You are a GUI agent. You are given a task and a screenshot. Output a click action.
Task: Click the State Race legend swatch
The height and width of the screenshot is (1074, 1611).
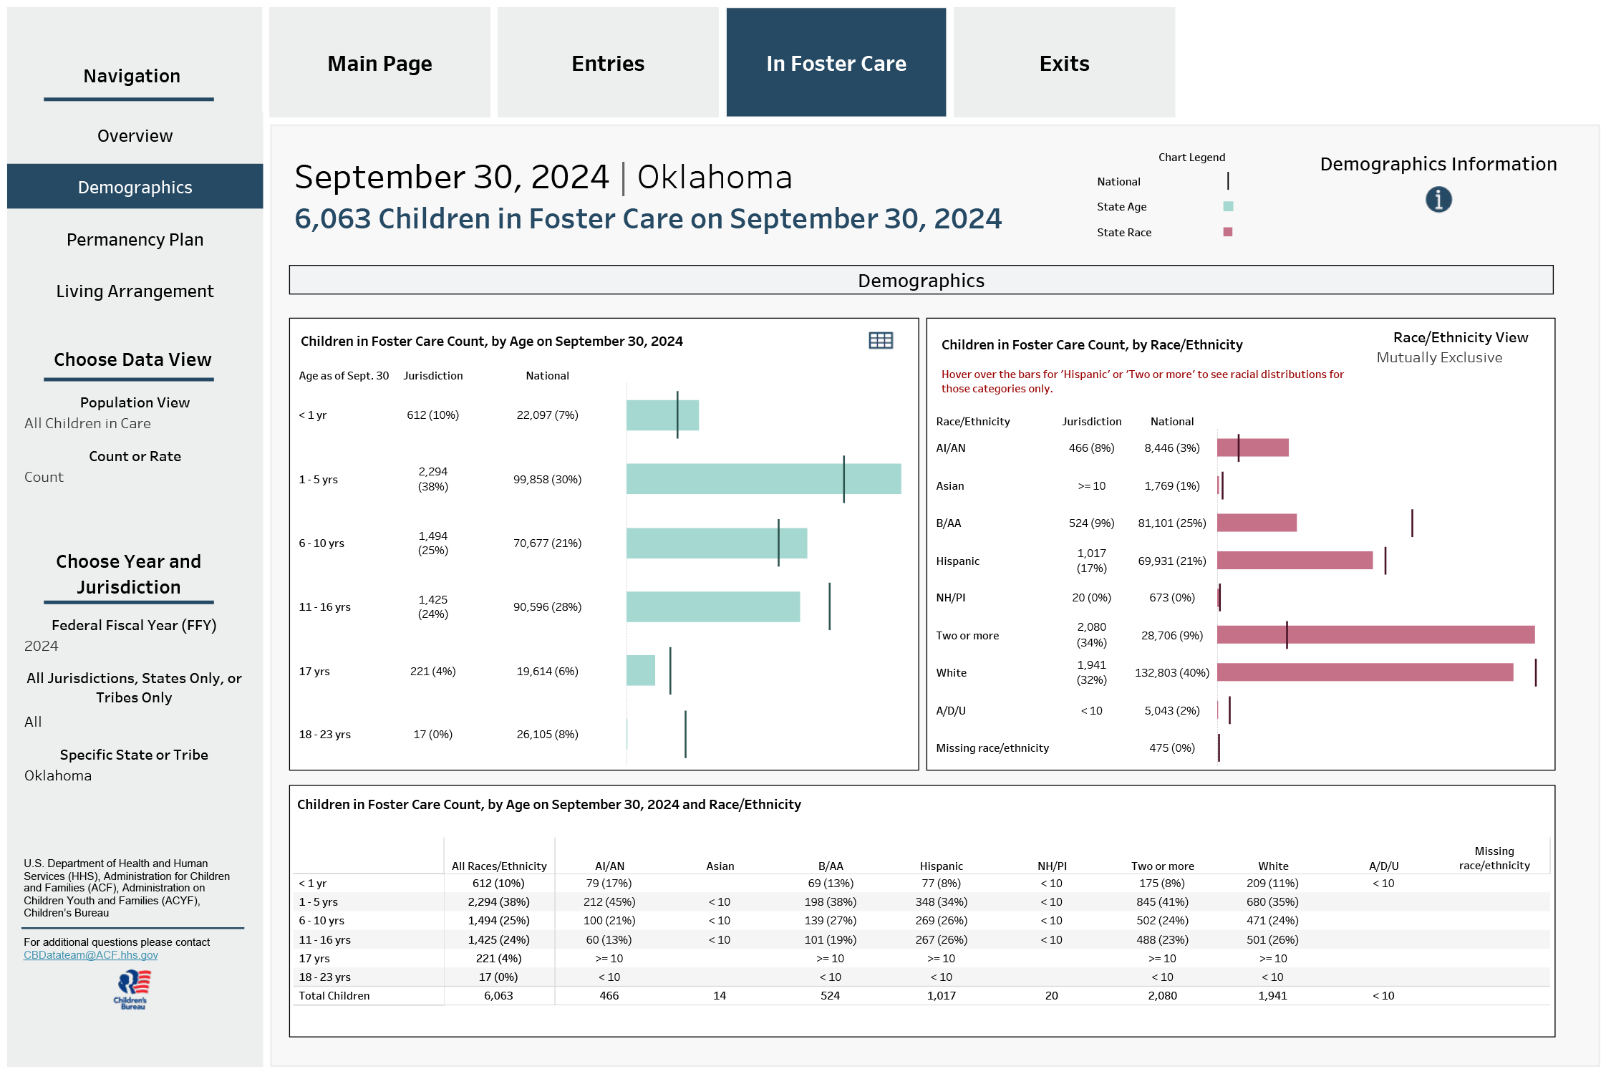pyautogui.click(x=1228, y=232)
